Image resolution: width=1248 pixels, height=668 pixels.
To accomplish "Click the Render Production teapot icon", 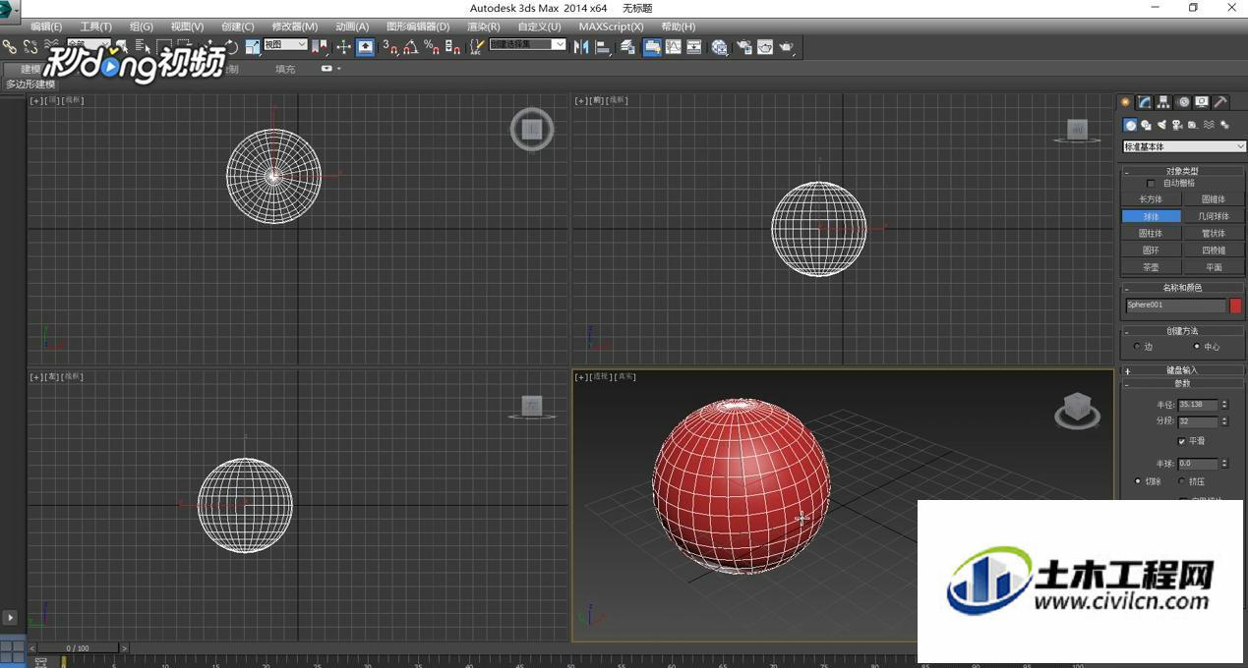I will pyautogui.click(x=788, y=46).
